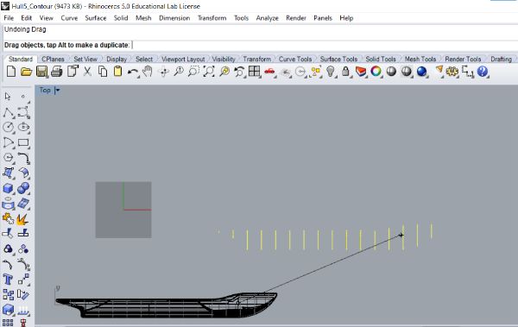Click the Group objects icon
The width and height of the screenshot is (518, 327).
(x=9, y=249)
